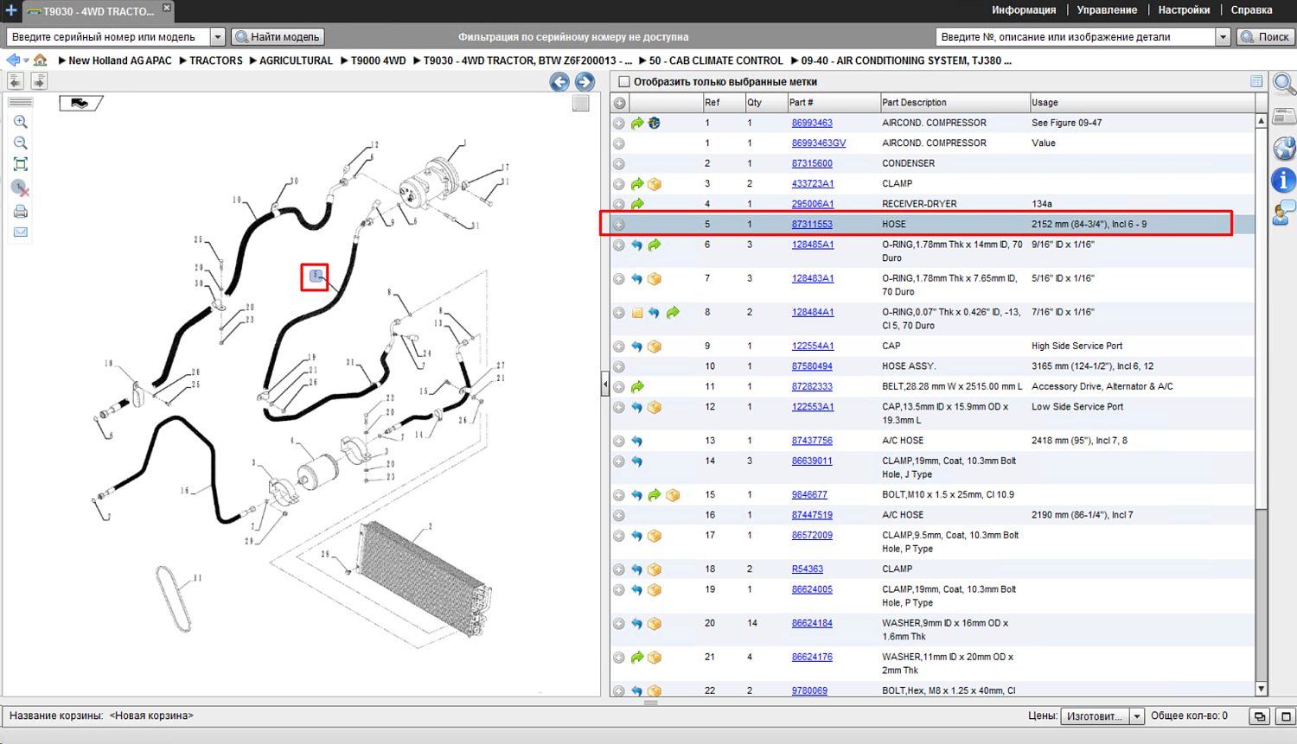Navigate to TRACTORS in the breadcrumb
The height and width of the screenshot is (744, 1297).
click(216, 60)
